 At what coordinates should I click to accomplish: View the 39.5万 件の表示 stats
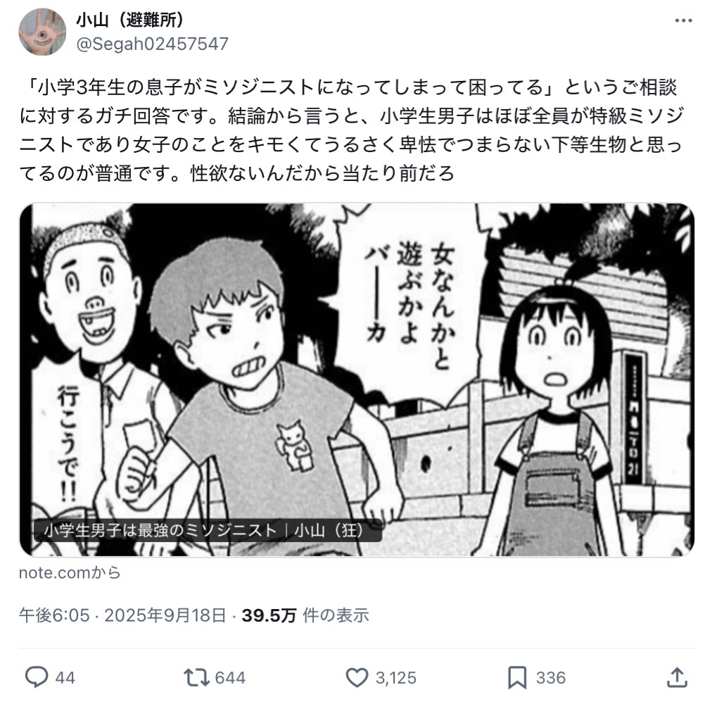click(x=305, y=615)
